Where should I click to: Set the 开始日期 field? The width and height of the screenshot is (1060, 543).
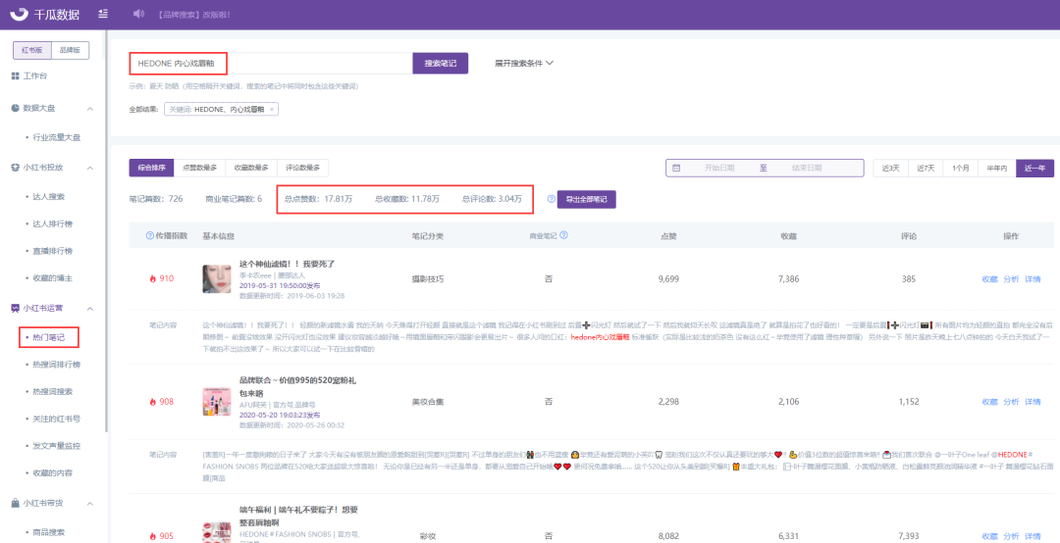coord(719,169)
